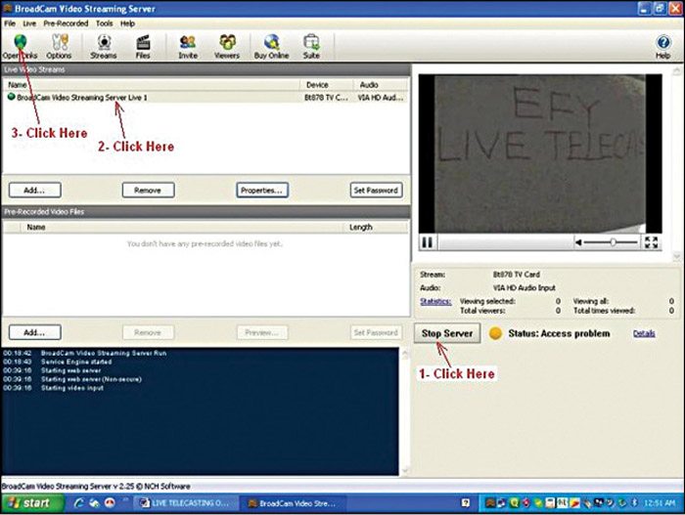Click the Streams toolbar icon
Viewport: 685px width, 515px height.
coord(103,45)
